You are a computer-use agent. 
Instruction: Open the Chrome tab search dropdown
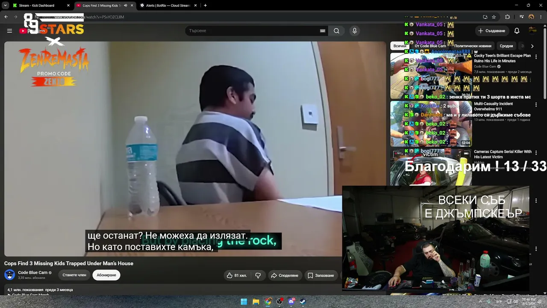click(6, 6)
